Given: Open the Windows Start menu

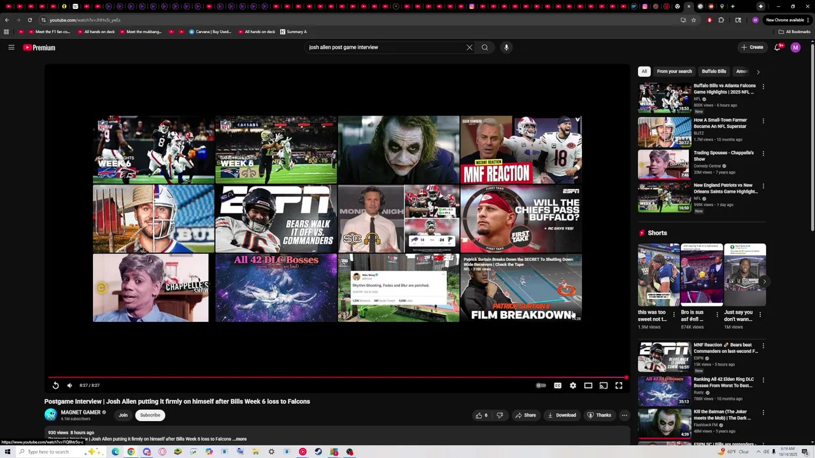Looking at the screenshot, I should point(8,452).
